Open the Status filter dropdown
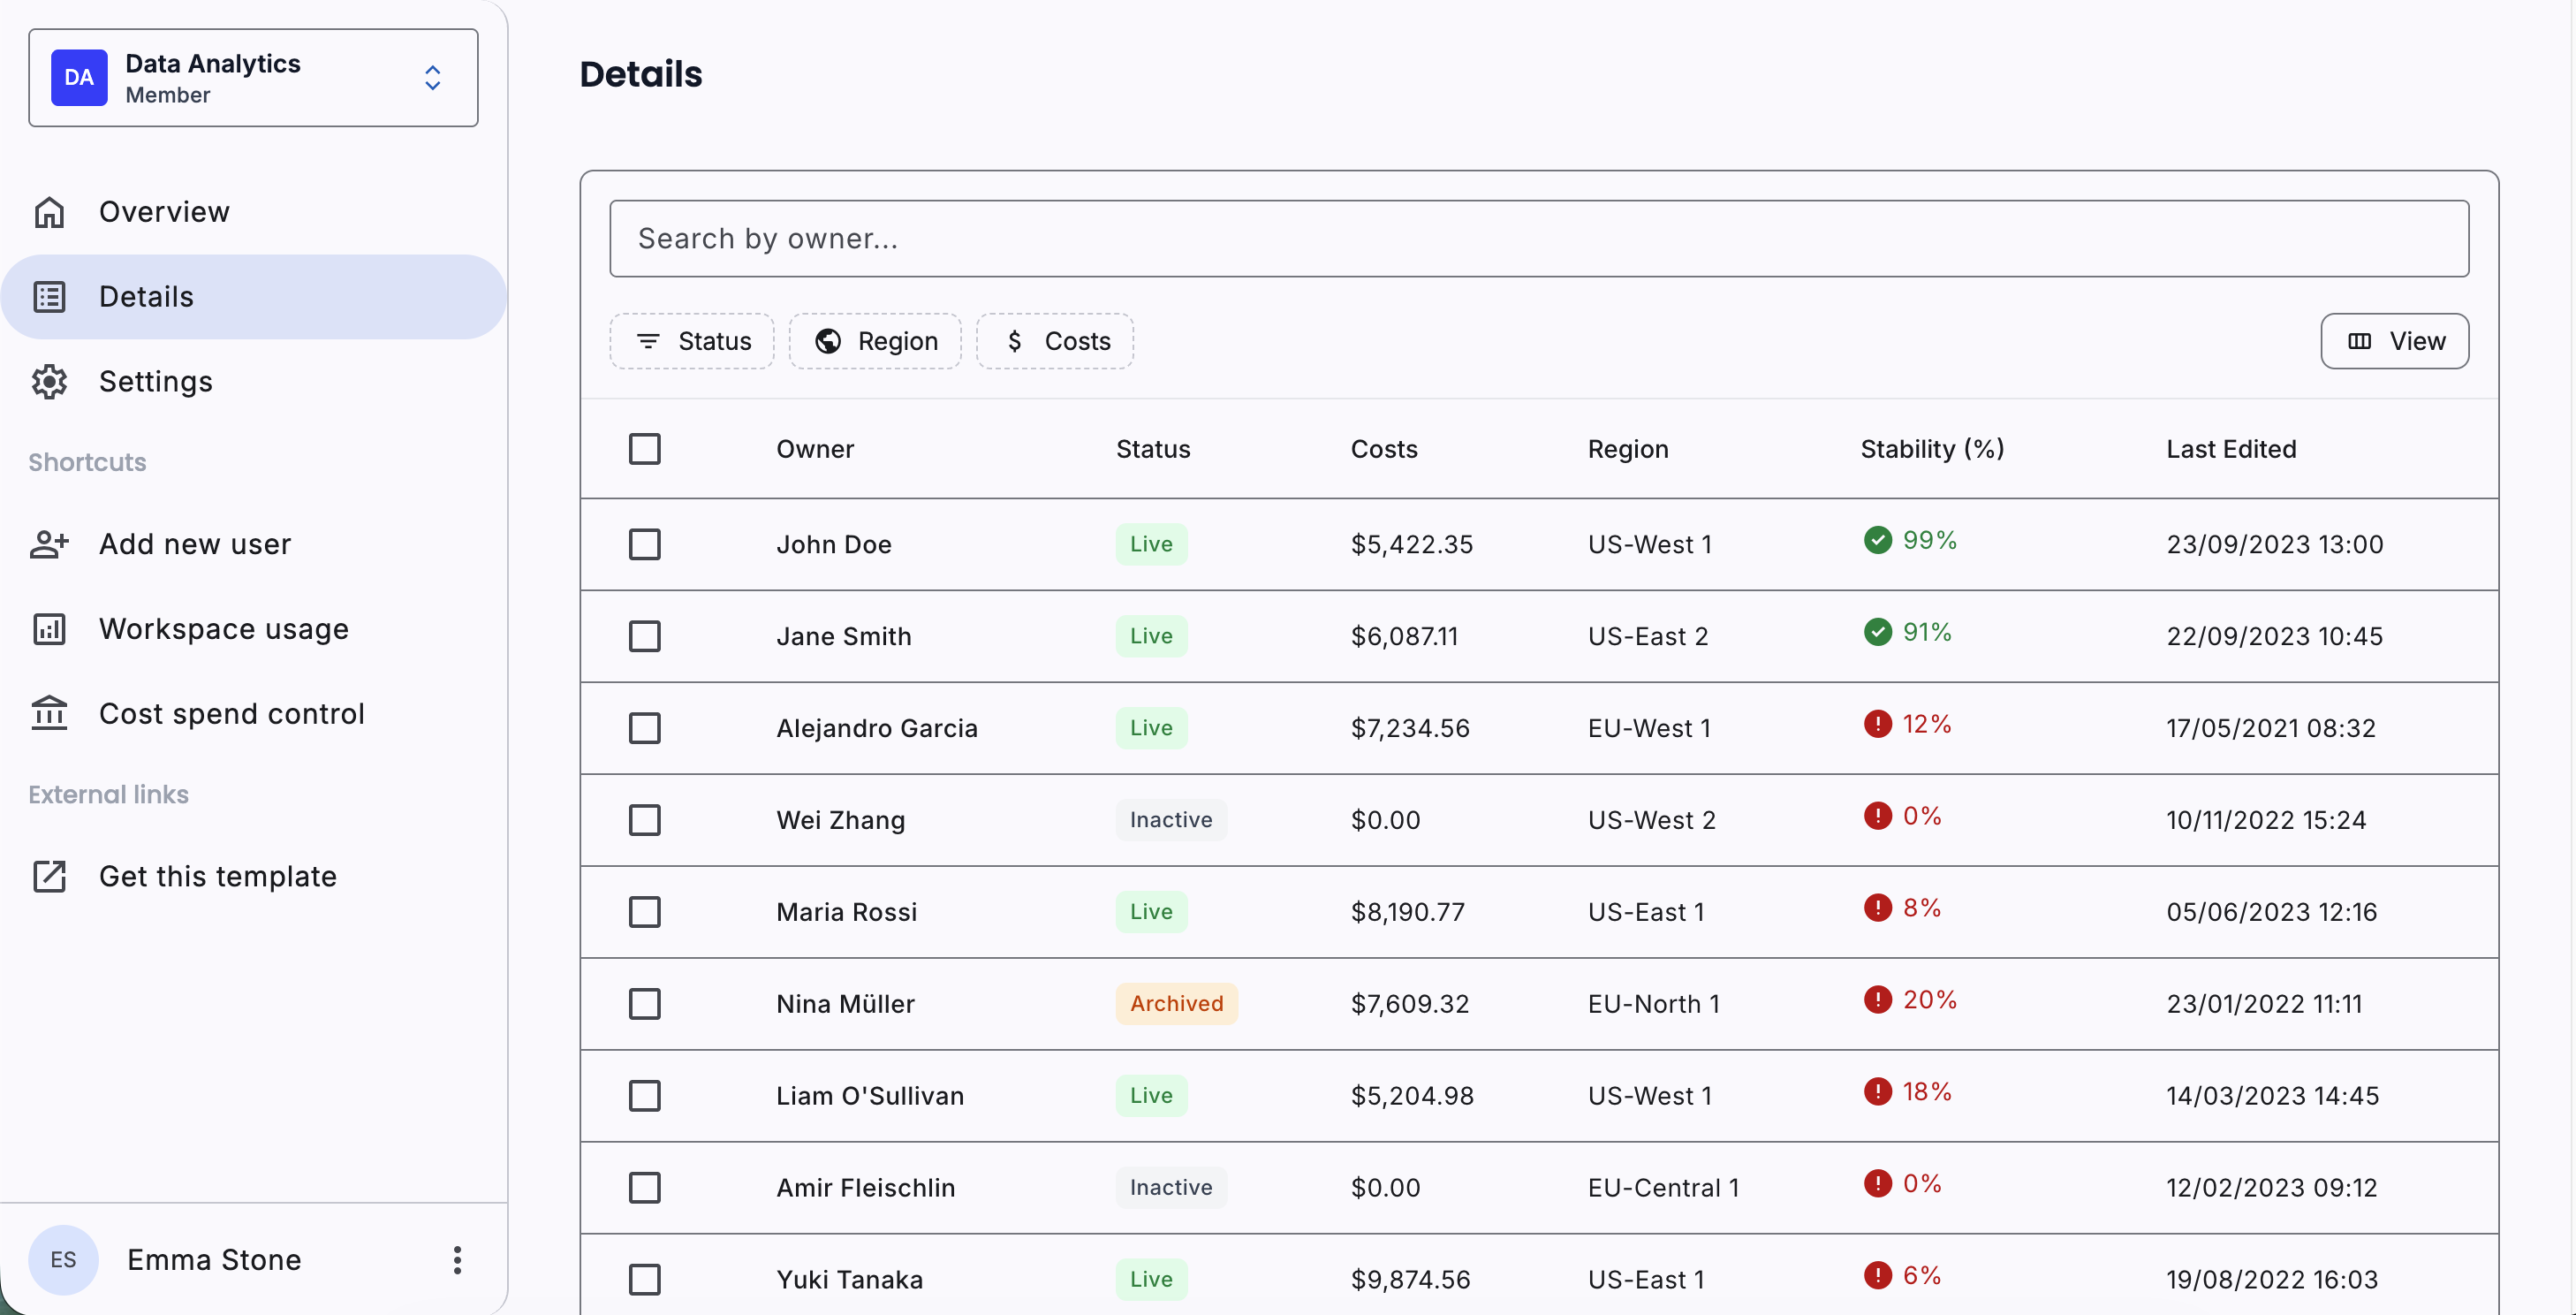Image resolution: width=2576 pixels, height=1315 pixels. [692, 341]
